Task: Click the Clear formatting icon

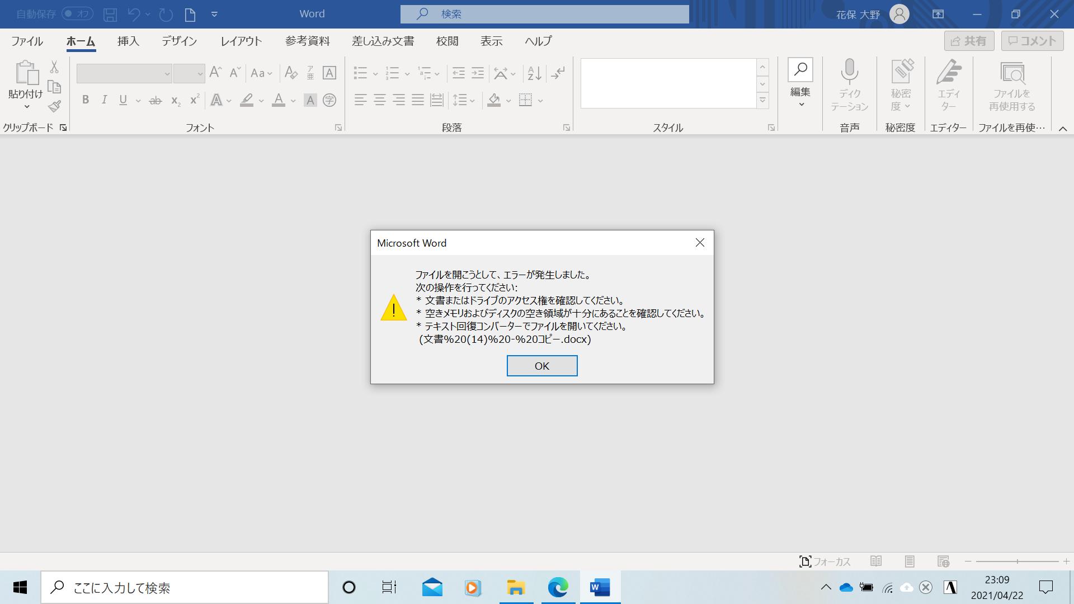Action: 291,73
